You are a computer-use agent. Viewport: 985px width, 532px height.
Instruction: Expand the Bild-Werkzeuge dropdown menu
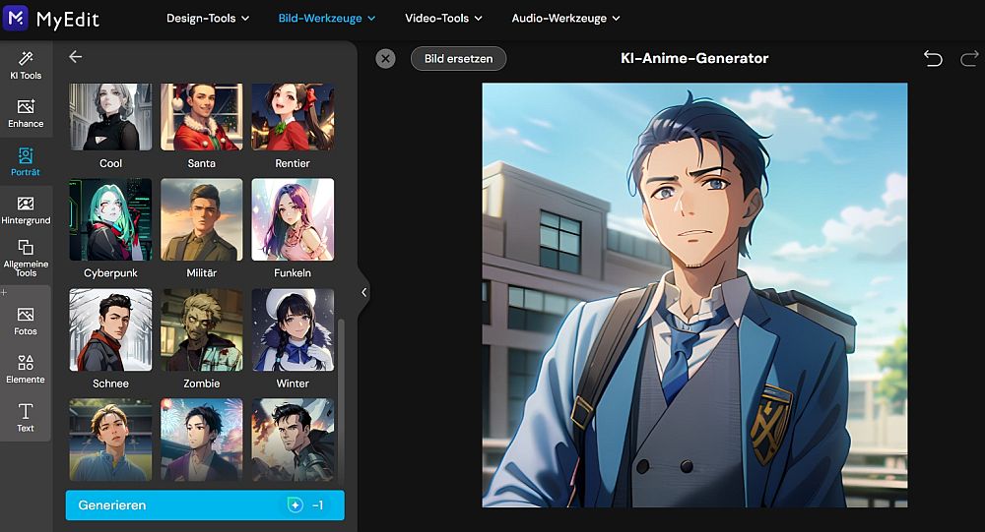327,19
